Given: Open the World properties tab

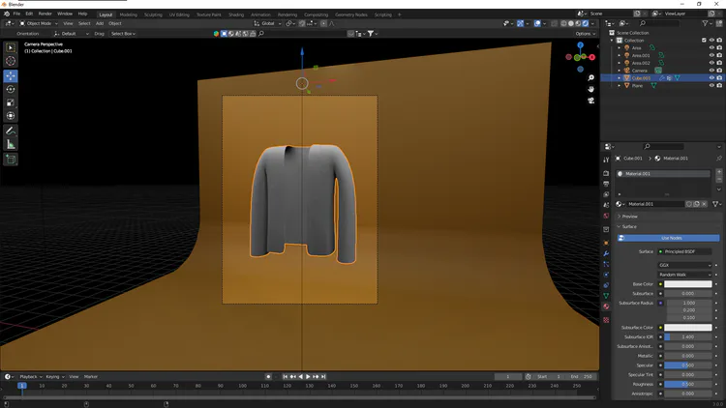Looking at the screenshot, I should [x=606, y=216].
